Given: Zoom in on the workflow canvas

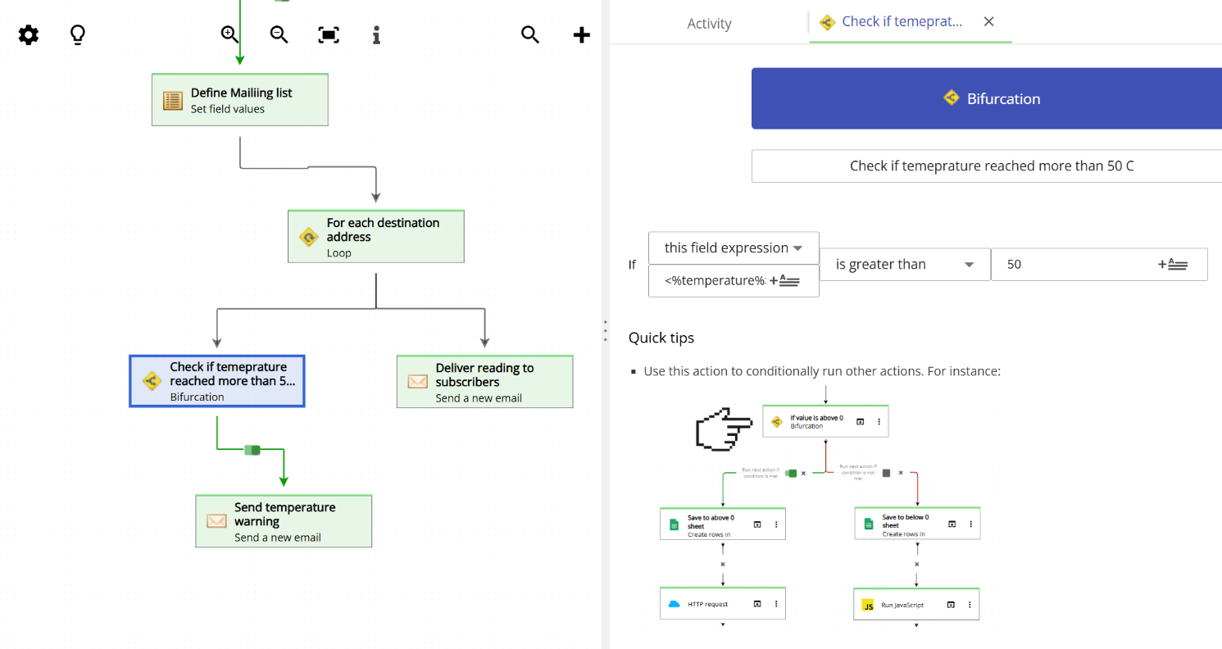Looking at the screenshot, I should [229, 34].
